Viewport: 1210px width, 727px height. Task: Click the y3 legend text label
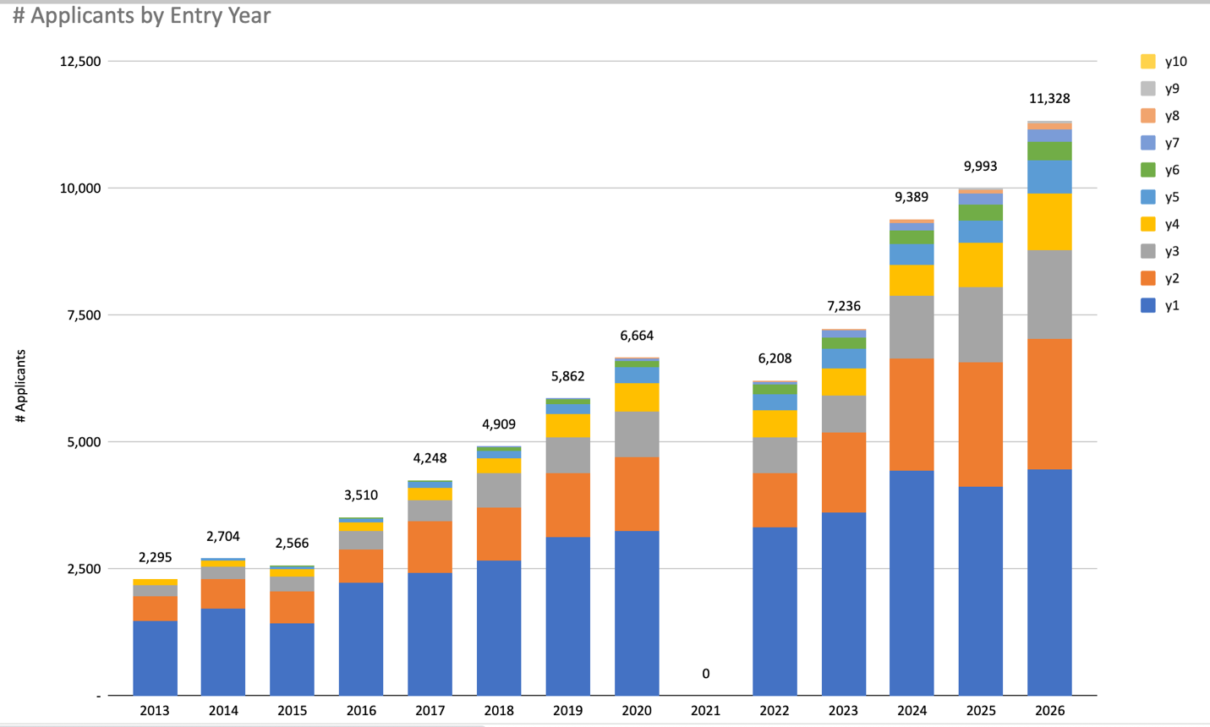pyautogui.click(x=1172, y=251)
